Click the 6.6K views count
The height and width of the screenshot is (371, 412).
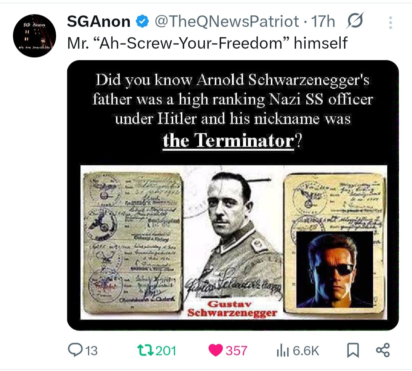[306, 351]
